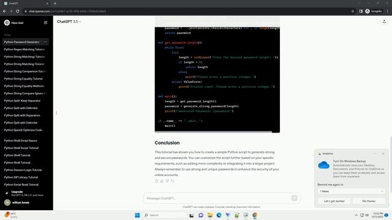Give the response a thumbs up
The width and height of the screenshot is (392, 220).
click(x=162, y=181)
